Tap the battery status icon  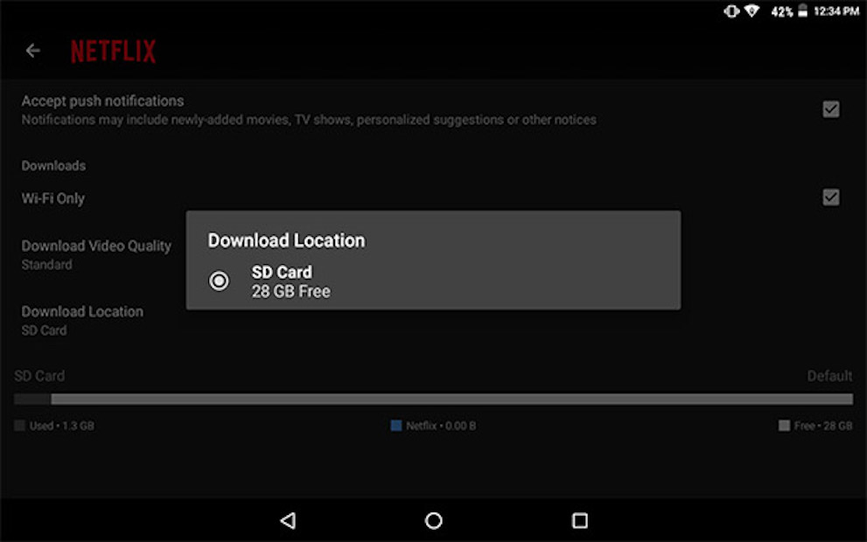click(x=802, y=11)
